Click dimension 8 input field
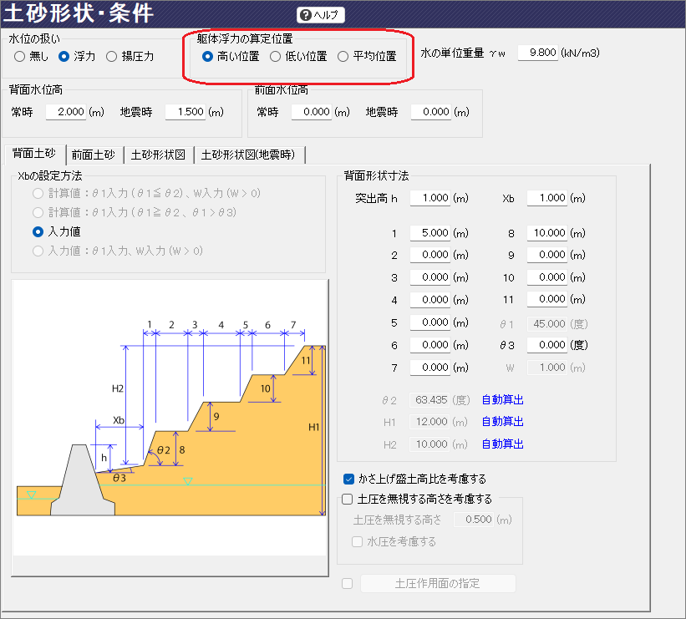The image size is (686, 619). tap(546, 233)
